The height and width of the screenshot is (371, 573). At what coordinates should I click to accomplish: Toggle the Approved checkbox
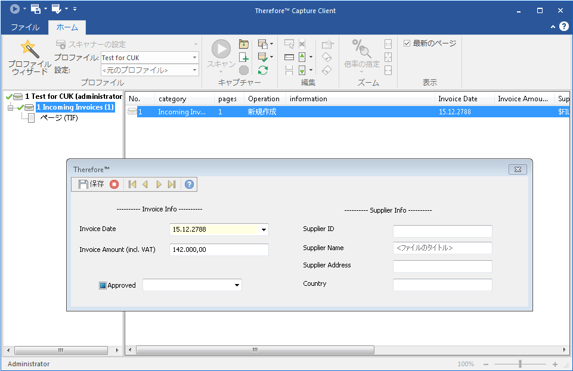coord(103,286)
